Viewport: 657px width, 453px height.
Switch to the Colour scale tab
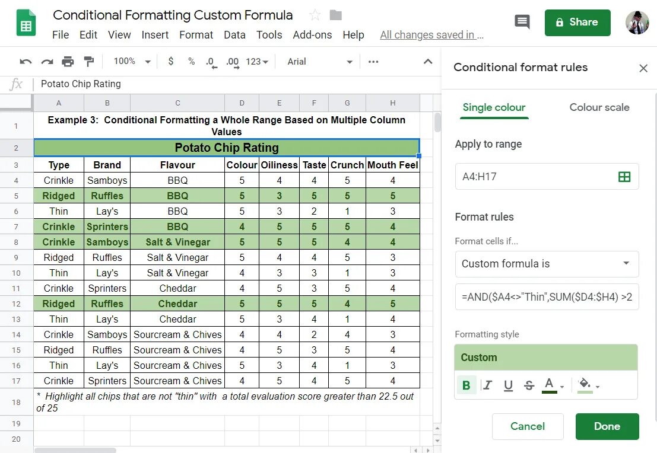(599, 107)
